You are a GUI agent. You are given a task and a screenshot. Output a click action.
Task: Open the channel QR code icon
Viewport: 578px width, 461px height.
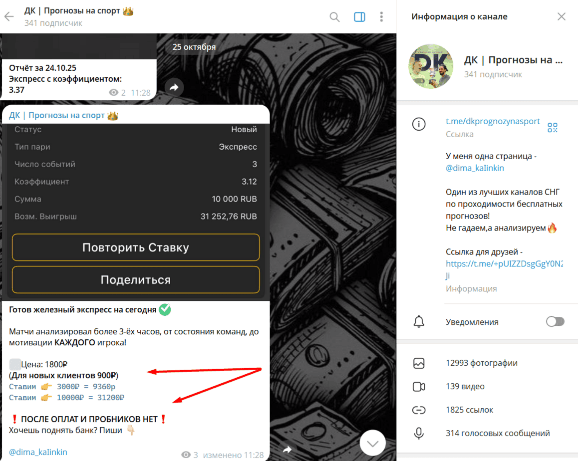(x=552, y=127)
